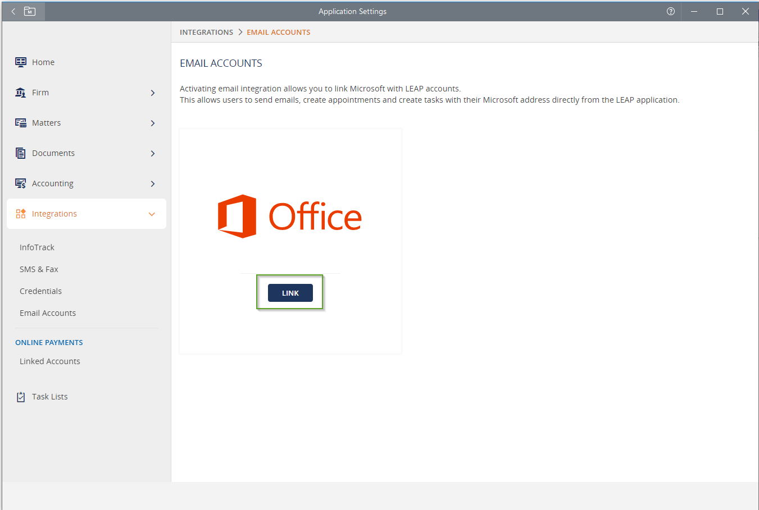Open the Home menu item
759x510 pixels.
[43, 62]
